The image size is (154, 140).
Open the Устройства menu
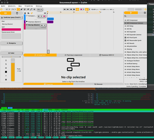tap(29, 6)
